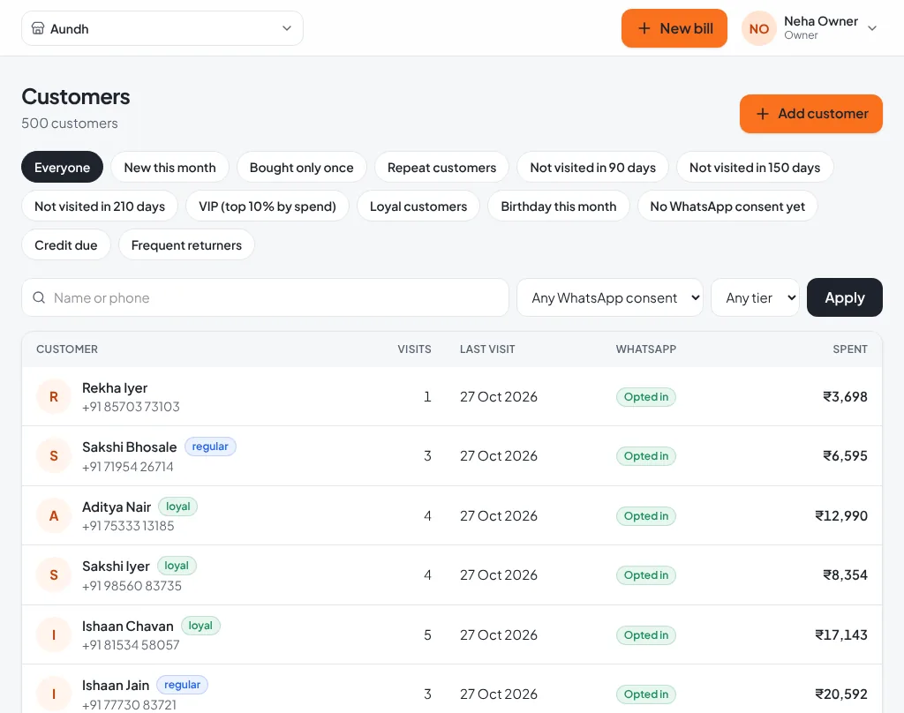
Task: Select the Loyal customers chip
Action: click(418, 206)
